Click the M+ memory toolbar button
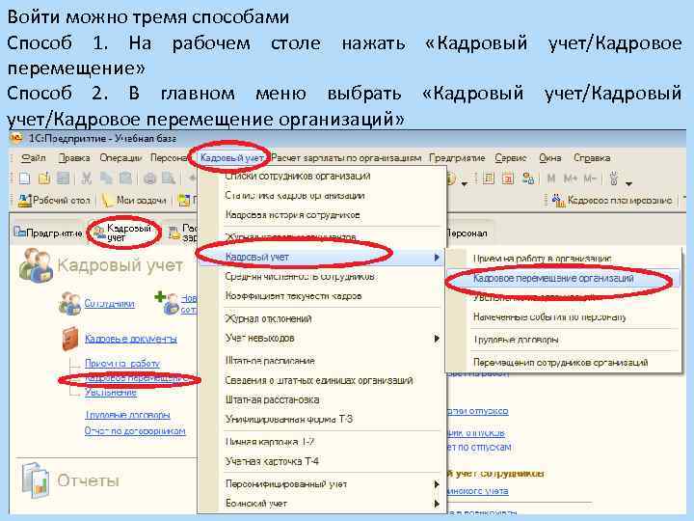 [x=570, y=178]
